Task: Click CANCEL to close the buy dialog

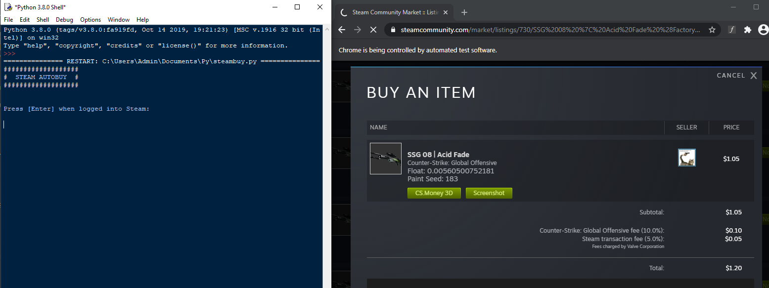Action: (x=736, y=75)
